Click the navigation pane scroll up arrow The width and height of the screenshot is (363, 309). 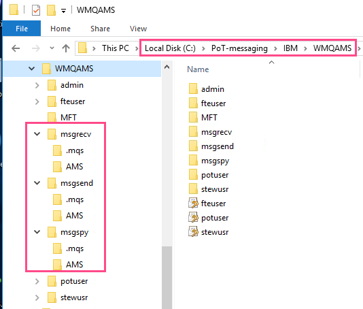pos(167,67)
